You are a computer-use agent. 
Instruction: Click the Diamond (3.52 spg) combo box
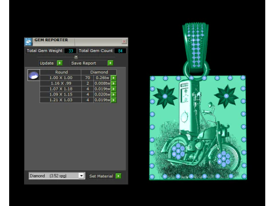pyautogui.click(x=57, y=176)
